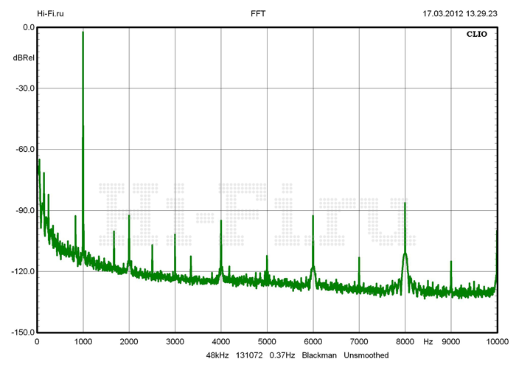Click the -60.0 label on the vertical axis
This screenshot has height=387, width=516.
(25, 149)
